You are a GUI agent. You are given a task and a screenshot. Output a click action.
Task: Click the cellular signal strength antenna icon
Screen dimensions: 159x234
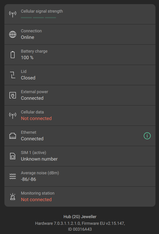pos(13,14)
